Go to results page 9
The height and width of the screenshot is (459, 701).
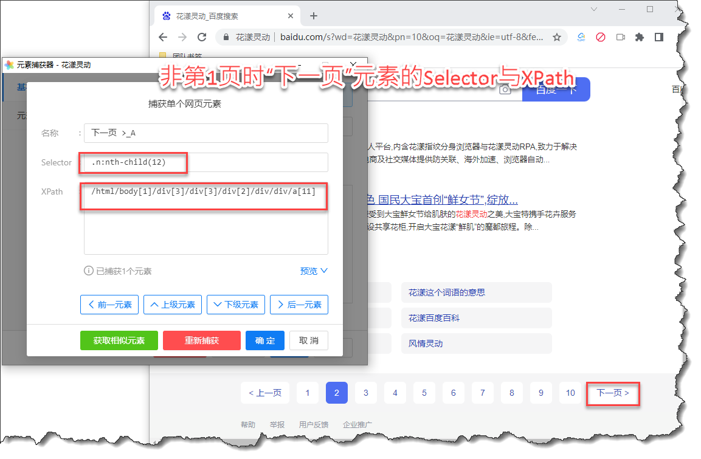(541, 393)
